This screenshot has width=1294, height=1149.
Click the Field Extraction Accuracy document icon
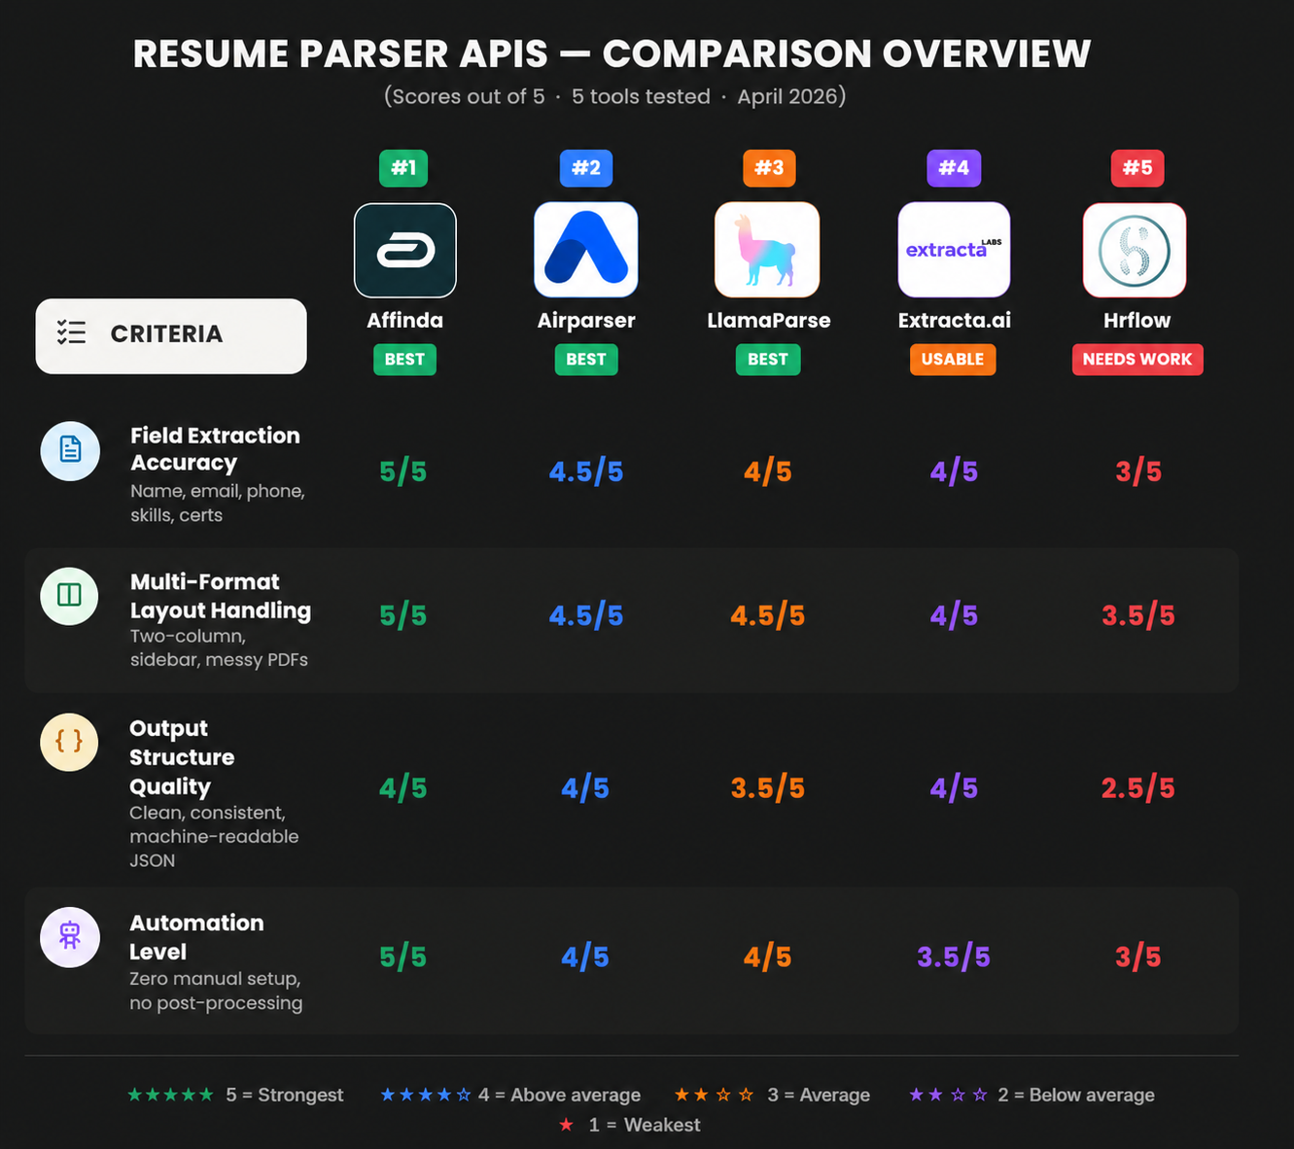tap(70, 450)
